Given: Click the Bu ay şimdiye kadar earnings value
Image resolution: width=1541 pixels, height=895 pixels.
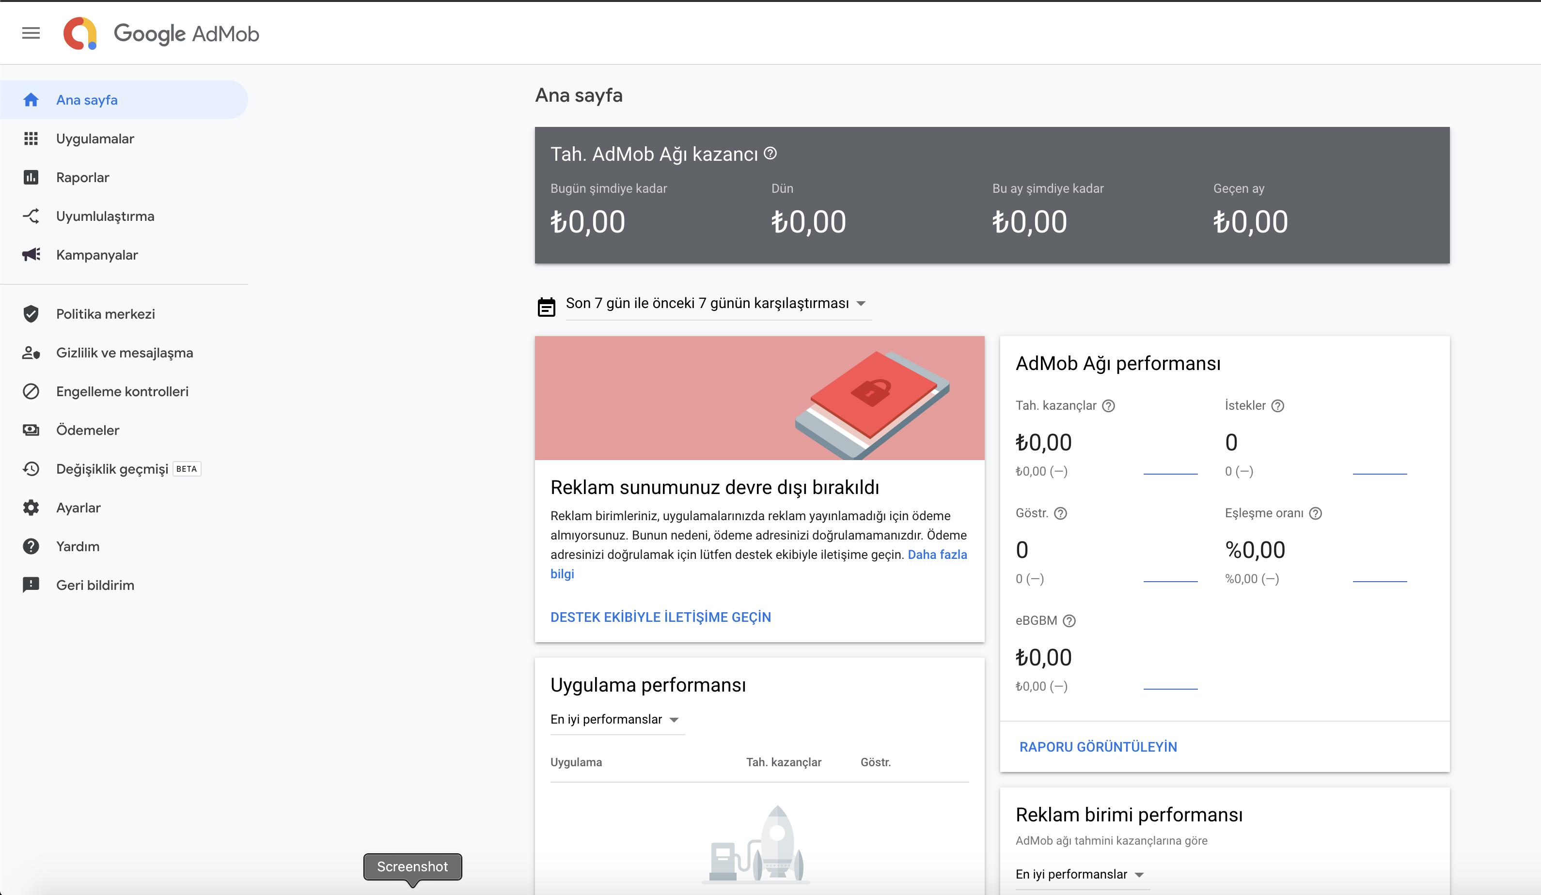Looking at the screenshot, I should (1030, 221).
